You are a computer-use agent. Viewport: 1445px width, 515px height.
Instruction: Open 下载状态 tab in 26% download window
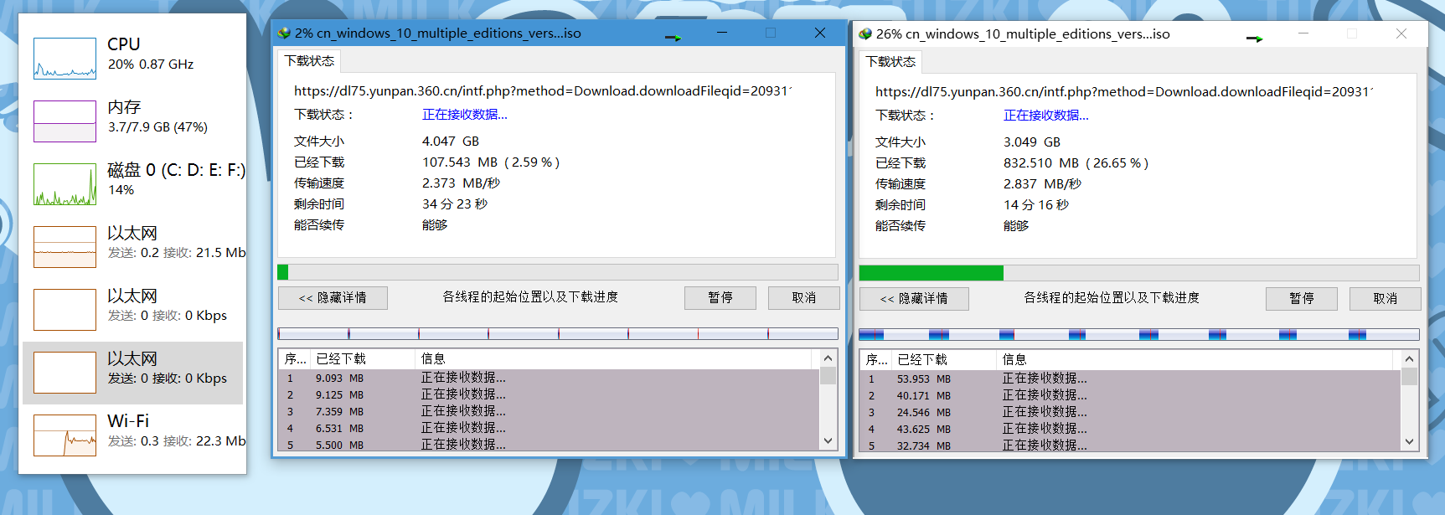coord(890,61)
